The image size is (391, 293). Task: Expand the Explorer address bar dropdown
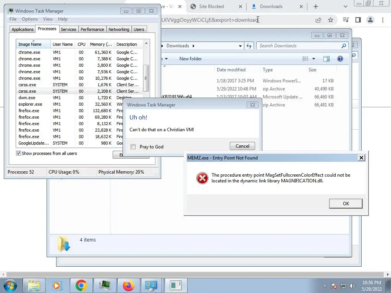pyautogui.click(x=240, y=46)
